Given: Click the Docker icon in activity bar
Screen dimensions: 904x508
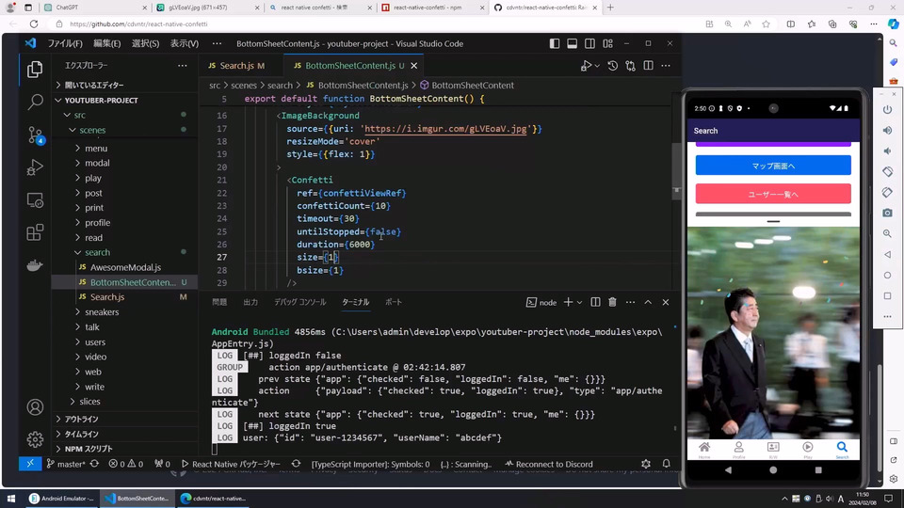Looking at the screenshot, I should (35, 265).
